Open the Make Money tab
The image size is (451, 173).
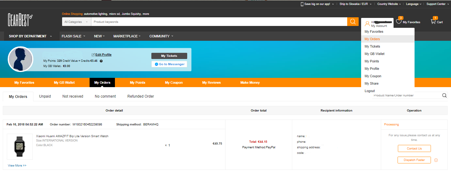point(250,82)
